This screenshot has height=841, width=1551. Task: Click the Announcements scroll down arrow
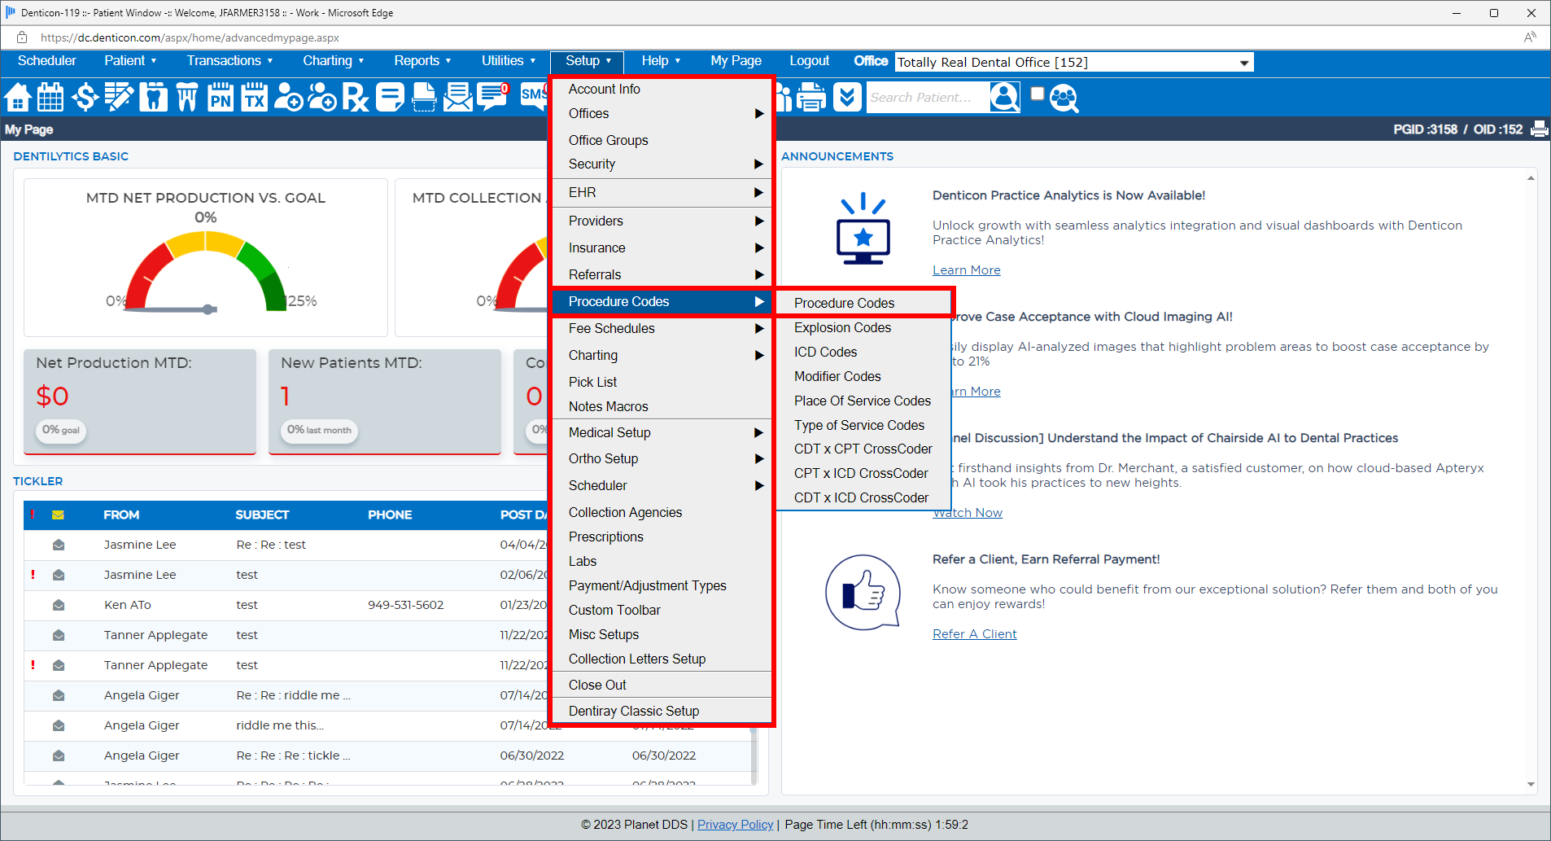(x=1531, y=785)
